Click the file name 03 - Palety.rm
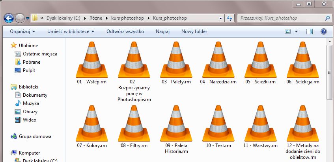This screenshot has height=162, width=334. point(176,82)
